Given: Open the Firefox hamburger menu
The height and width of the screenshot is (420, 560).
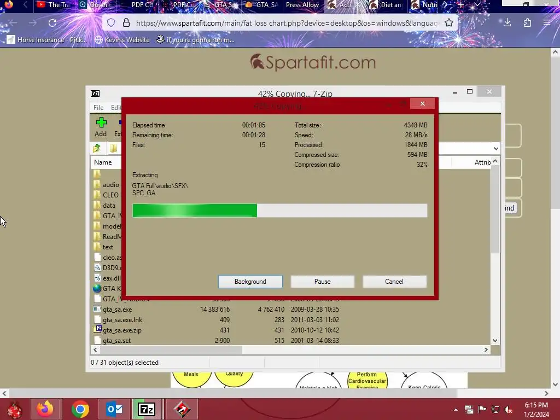Looking at the screenshot, I should pos(547,23).
